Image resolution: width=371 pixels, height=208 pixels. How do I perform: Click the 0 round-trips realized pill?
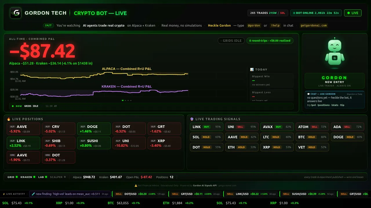tap(270, 41)
